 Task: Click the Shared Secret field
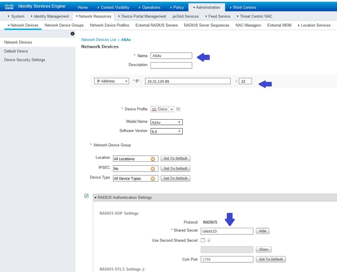pyautogui.click(x=227, y=231)
